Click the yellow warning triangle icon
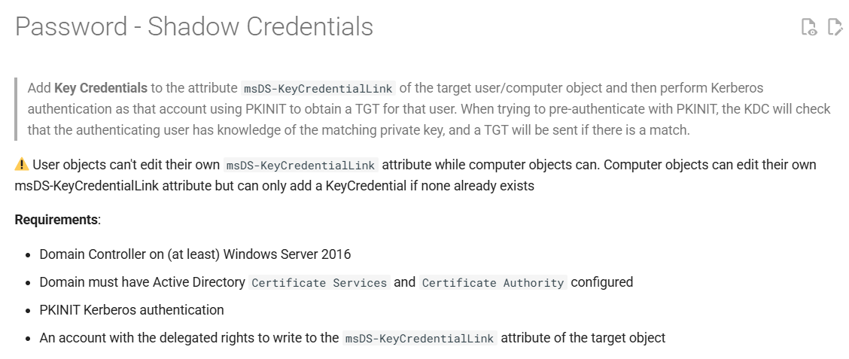The height and width of the screenshot is (359, 849). coord(22,164)
